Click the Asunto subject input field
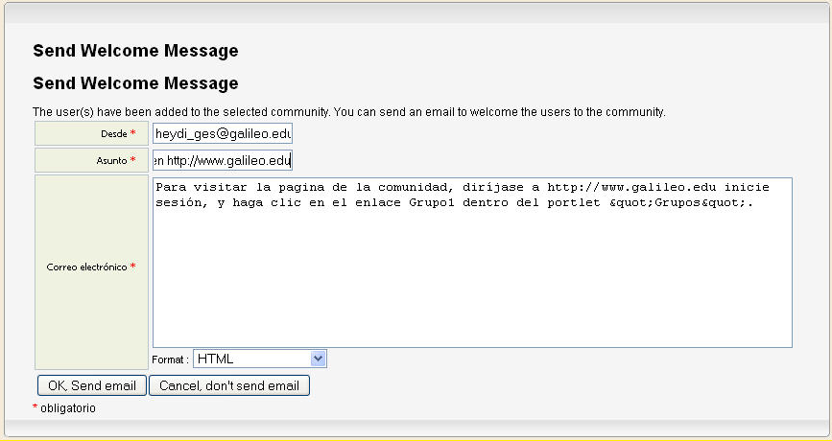Image resolution: width=832 pixels, height=441 pixels. [x=223, y=160]
